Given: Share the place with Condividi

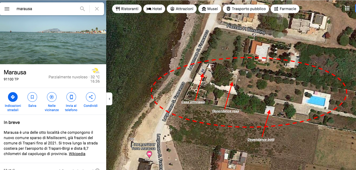Looking at the screenshot, I should [91, 99].
